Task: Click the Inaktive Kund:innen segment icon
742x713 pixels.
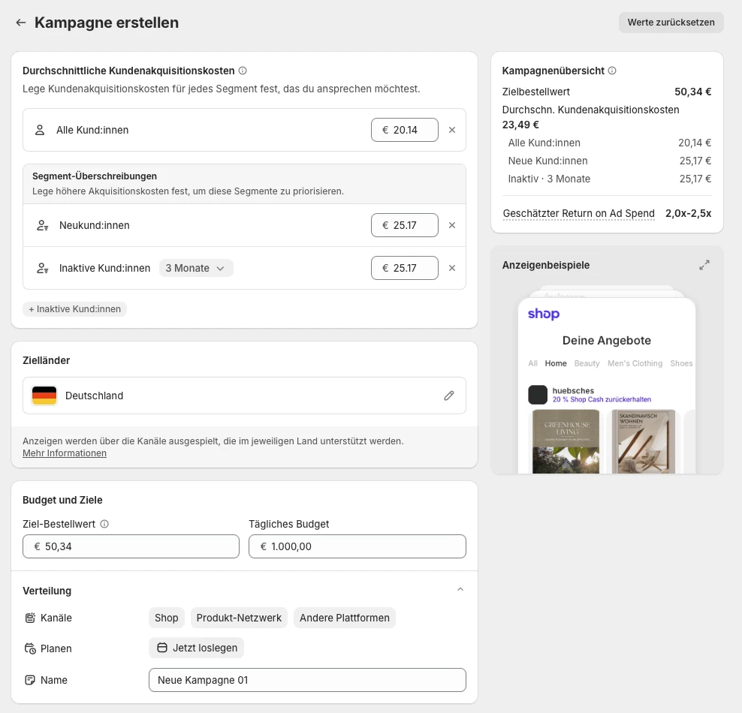Action: [x=43, y=268]
